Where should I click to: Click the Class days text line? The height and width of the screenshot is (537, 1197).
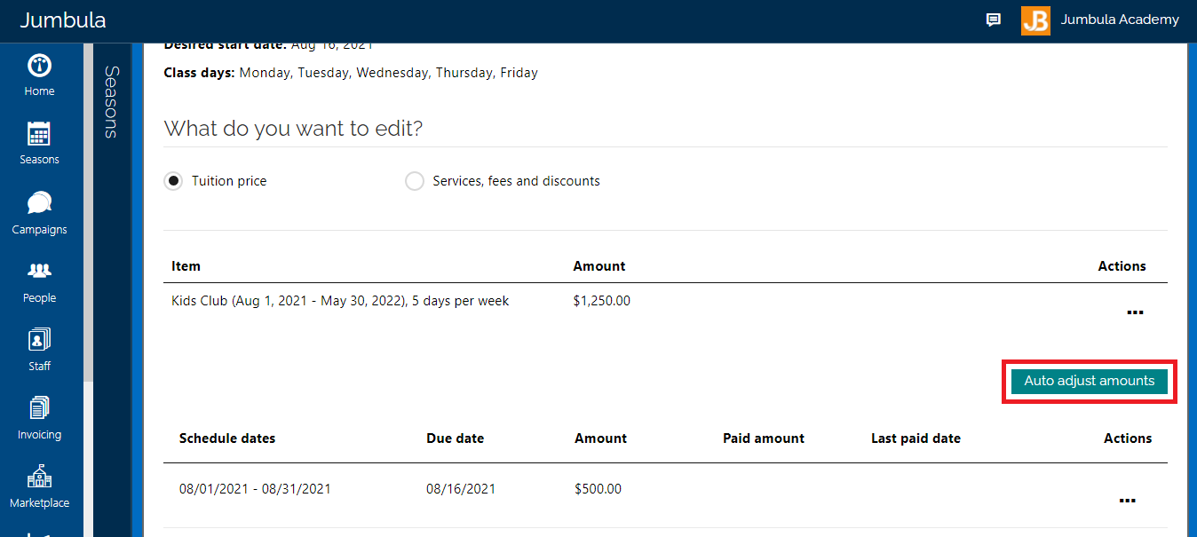[x=351, y=73]
